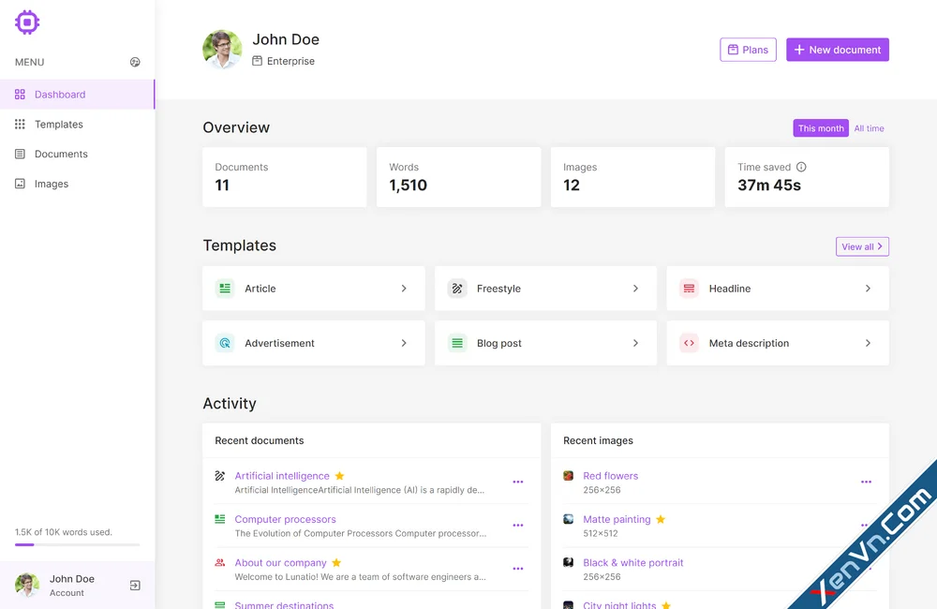
Task: Toggle the star on Matte painting image
Action: coord(661,519)
